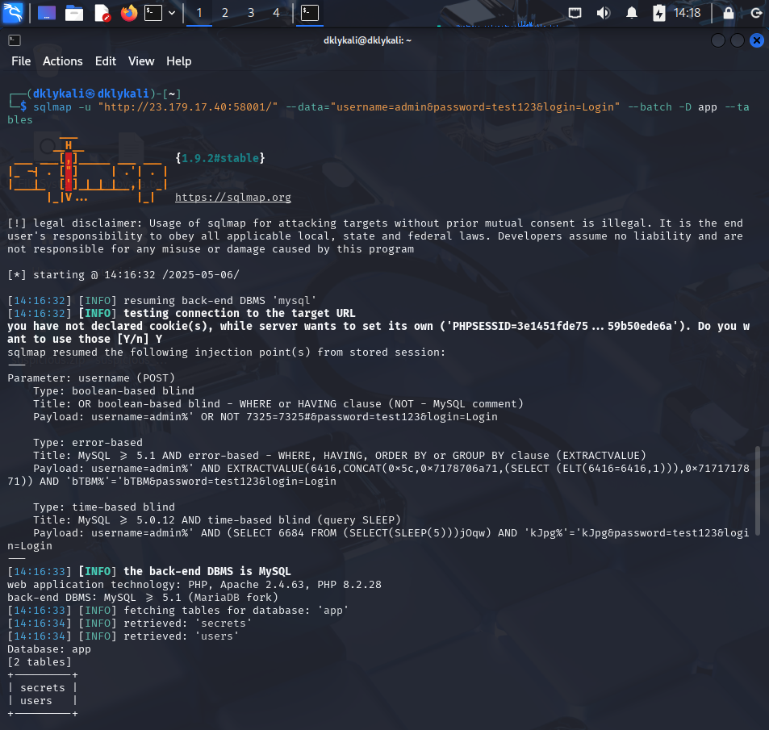Viewport: 769px width, 730px height.
Task: Switch to workspace 3
Action: tap(251, 13)
